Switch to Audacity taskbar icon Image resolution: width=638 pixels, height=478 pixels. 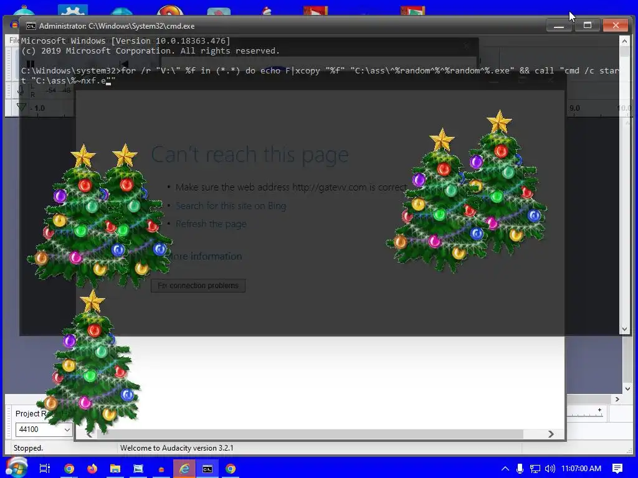tap(161, 469)
